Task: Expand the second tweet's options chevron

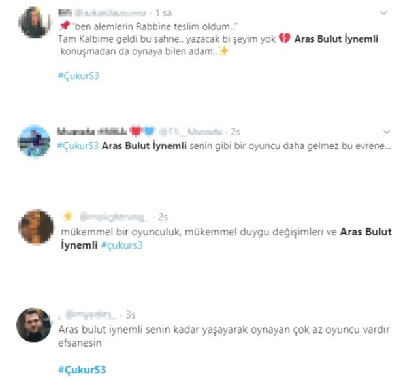Action: 387,131
